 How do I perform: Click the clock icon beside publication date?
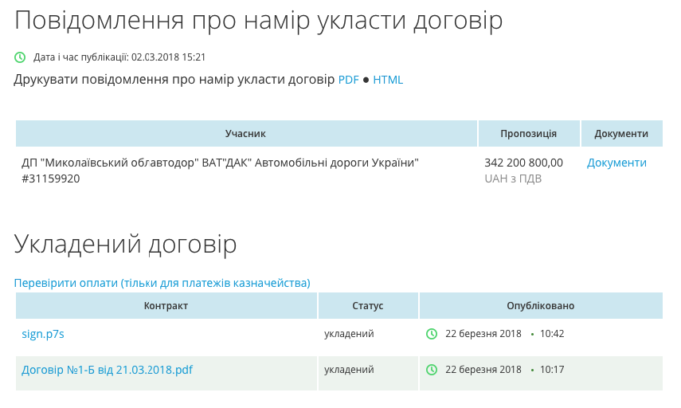tap(20, 57)
